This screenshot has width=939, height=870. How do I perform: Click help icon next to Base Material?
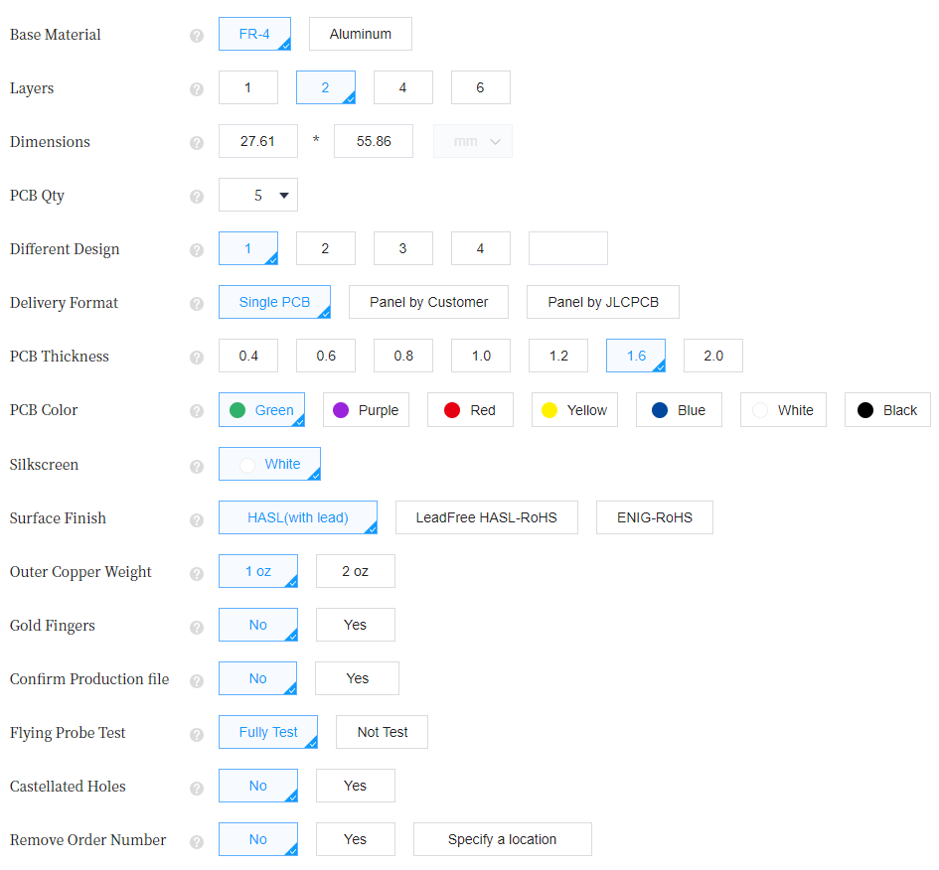tap(197, 36)
